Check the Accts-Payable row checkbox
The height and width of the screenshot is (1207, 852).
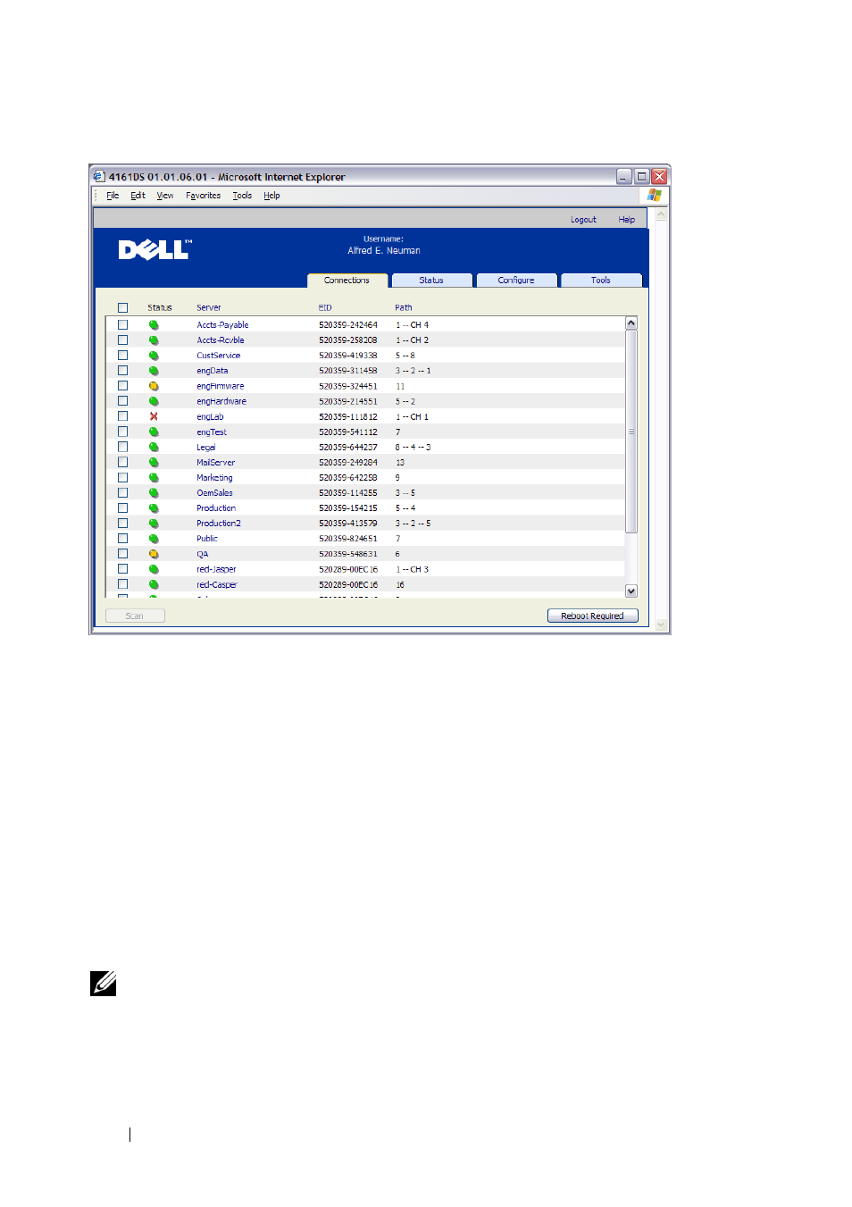pyautogui.click(x=123, y=325)
